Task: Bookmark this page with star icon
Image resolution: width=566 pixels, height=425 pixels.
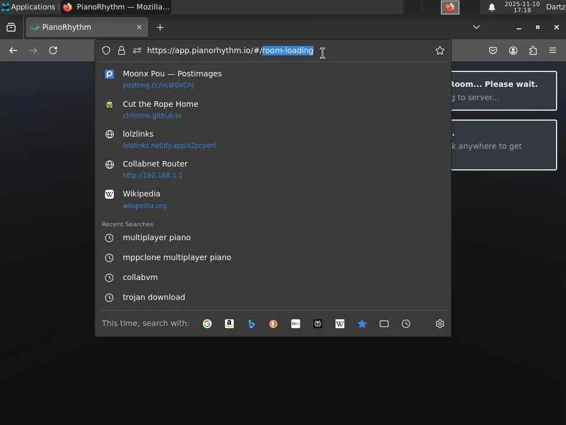Action: pyautogui.click(x=439, y=50)
